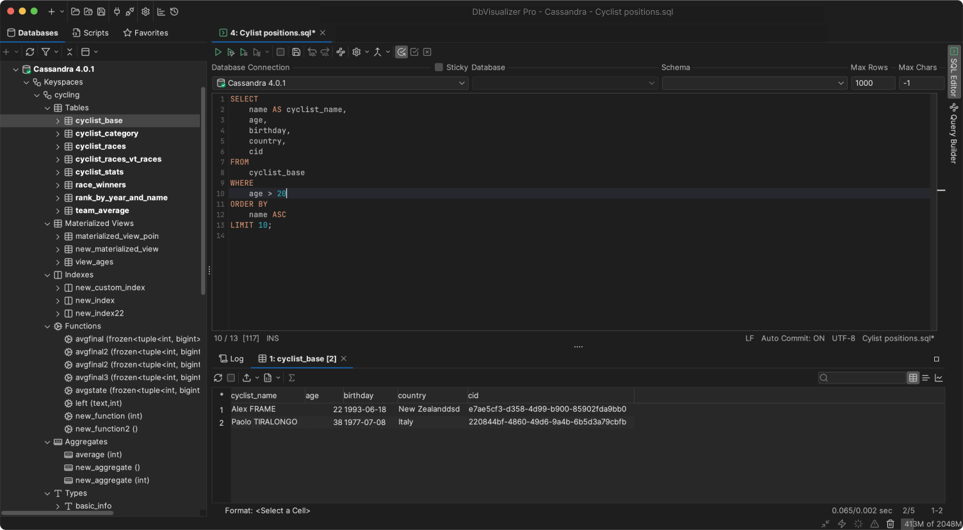Click the collapse all tree icon

(x=70, y=52)
